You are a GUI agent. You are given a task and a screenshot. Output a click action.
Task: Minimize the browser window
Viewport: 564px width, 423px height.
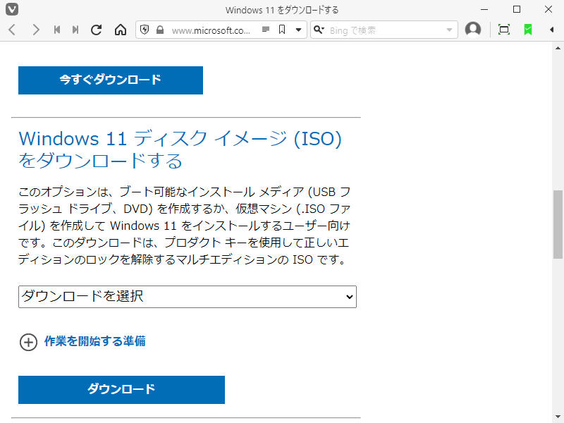click(484, 9)
